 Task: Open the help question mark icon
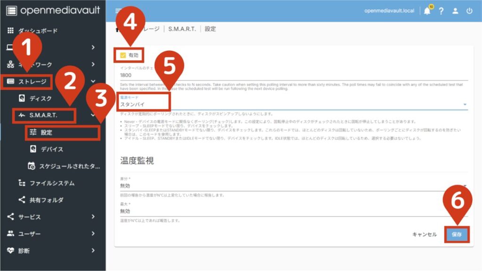coord(441,11)
